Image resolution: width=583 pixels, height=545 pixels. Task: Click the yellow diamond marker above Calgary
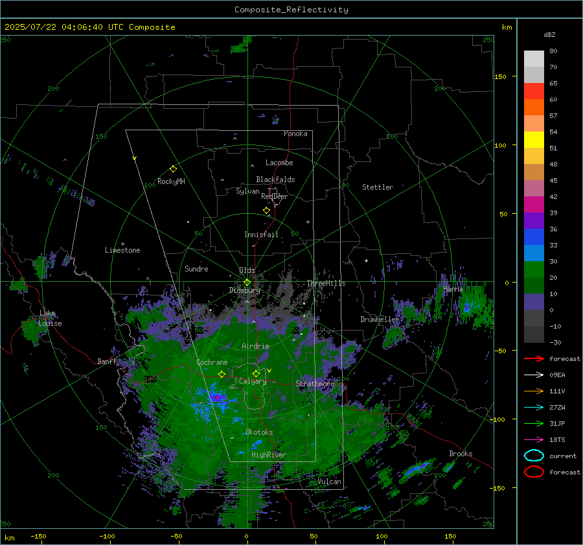click(x=256, y=373)
